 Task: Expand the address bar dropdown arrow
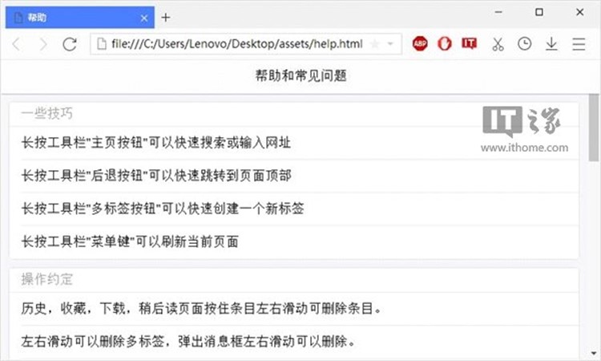click(389, 44)
